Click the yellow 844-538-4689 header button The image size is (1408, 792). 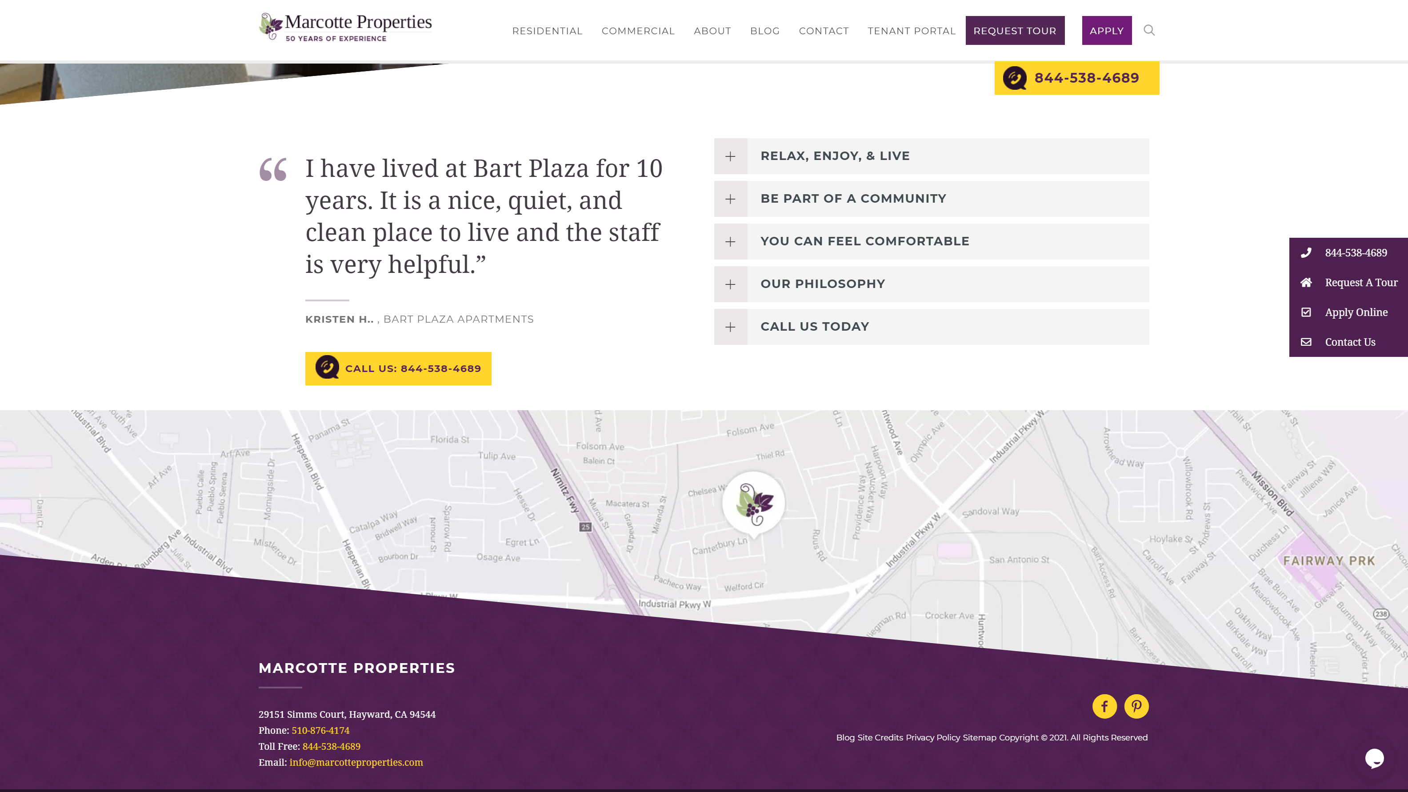pos(1077,78)
